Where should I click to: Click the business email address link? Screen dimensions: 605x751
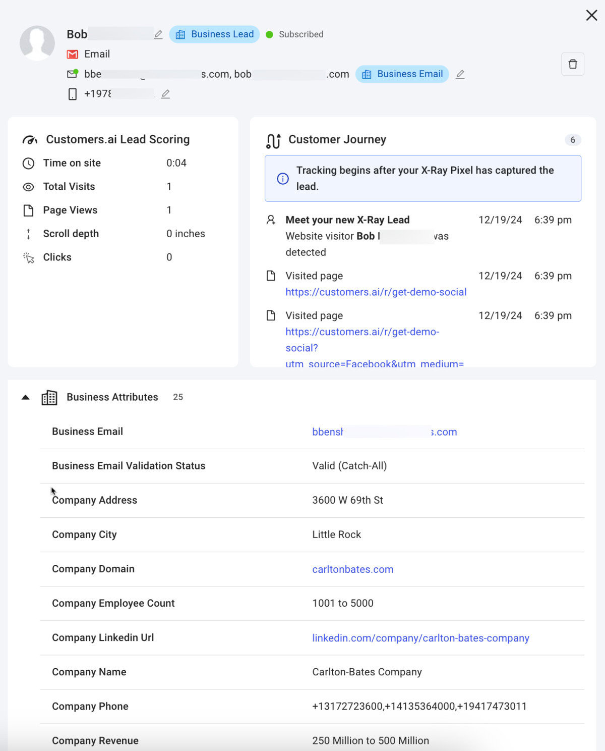coord(384,432)
